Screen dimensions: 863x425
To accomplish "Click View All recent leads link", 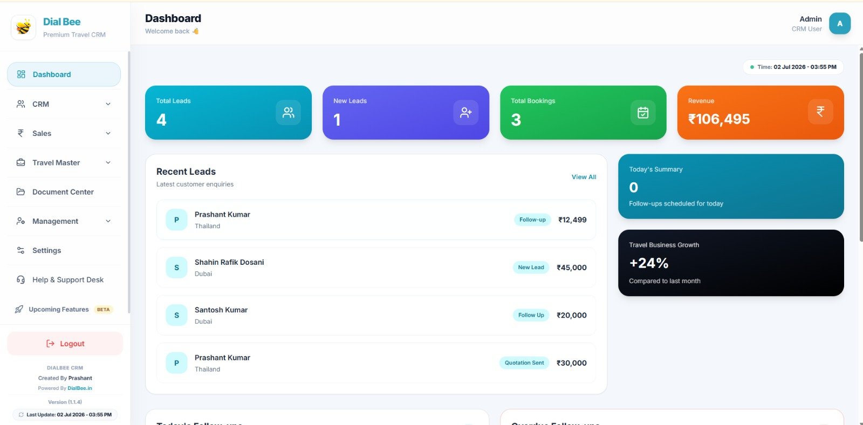I will tap(584, 177).
